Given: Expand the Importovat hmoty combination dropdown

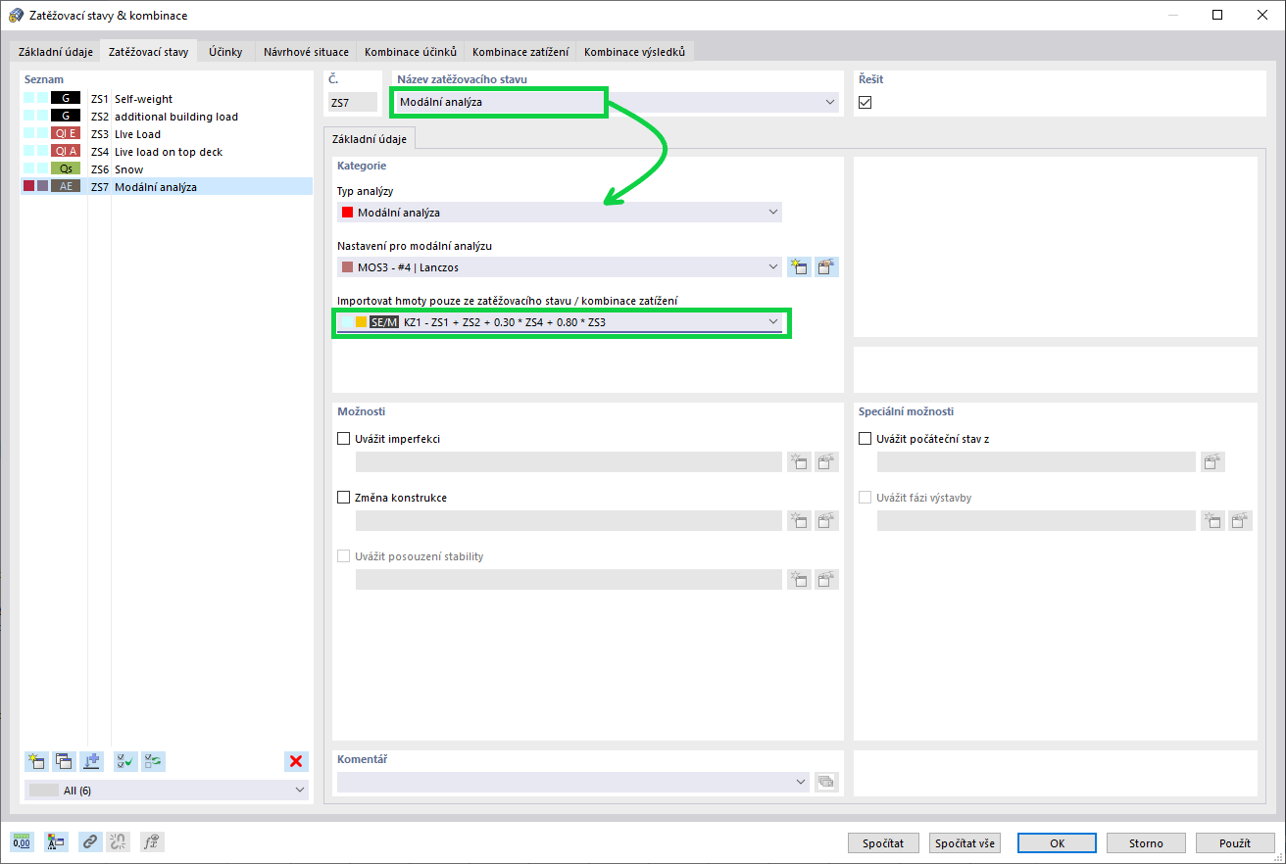Looking at the screenshot, I should click(773, 321).
